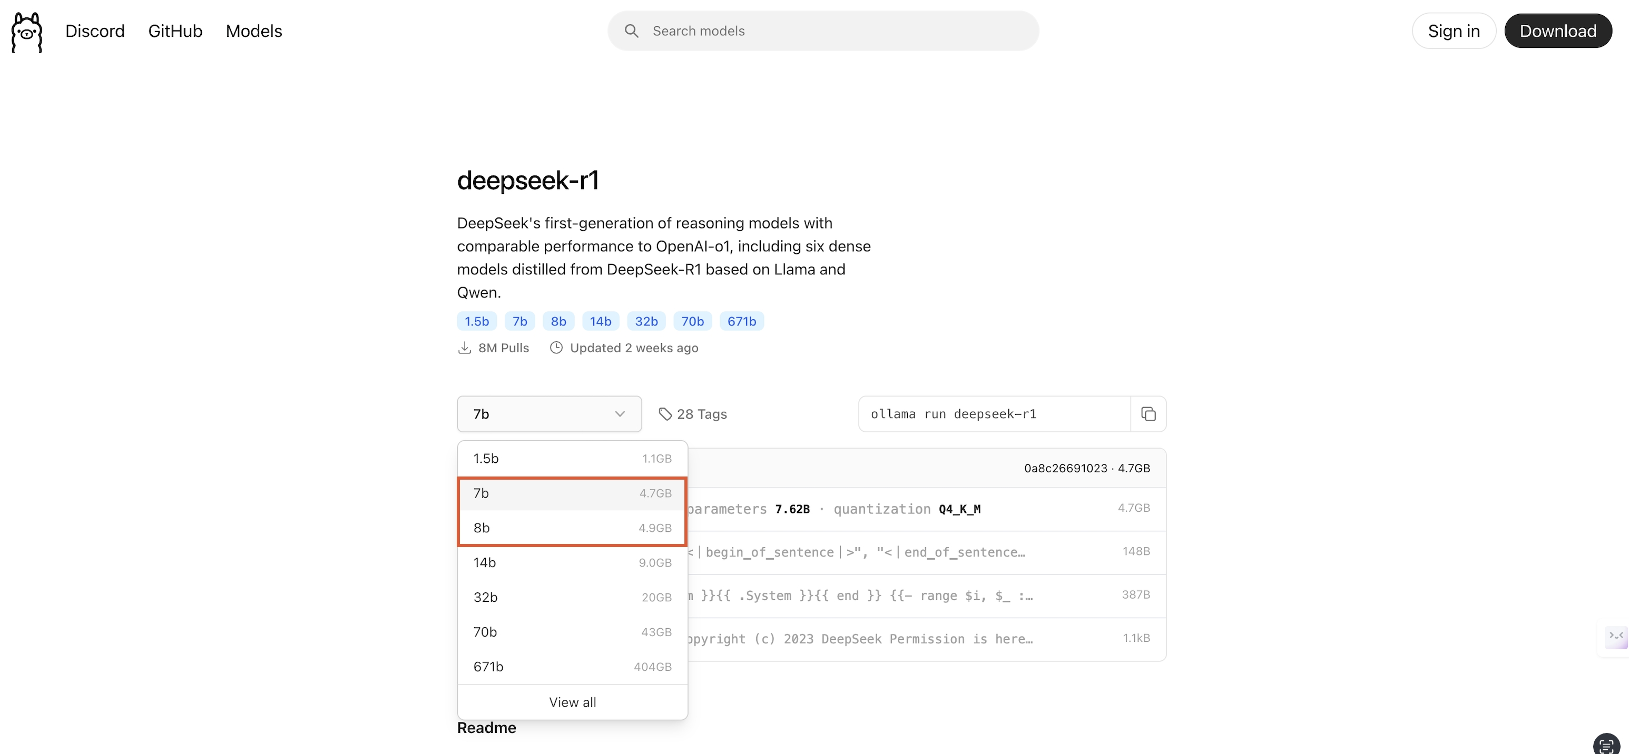1629x754 pixels.
Task: Click the 32b blue tag badge
Action: click(x=646, y=321)
